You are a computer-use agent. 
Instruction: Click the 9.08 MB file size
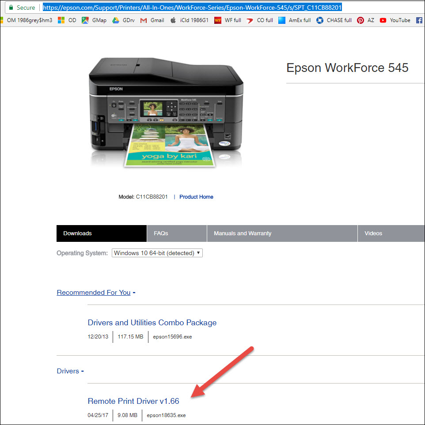(127, 415)
